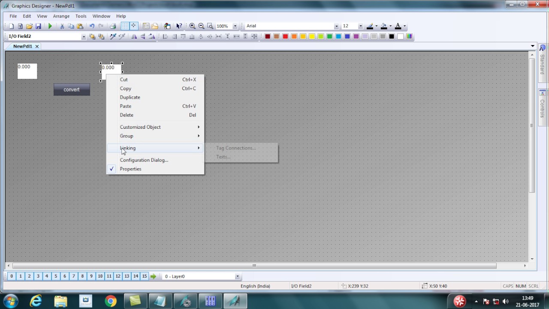Screen dimensions: 549x309
Task: Select Duplicate in the context menu
Action: (155, 97)
